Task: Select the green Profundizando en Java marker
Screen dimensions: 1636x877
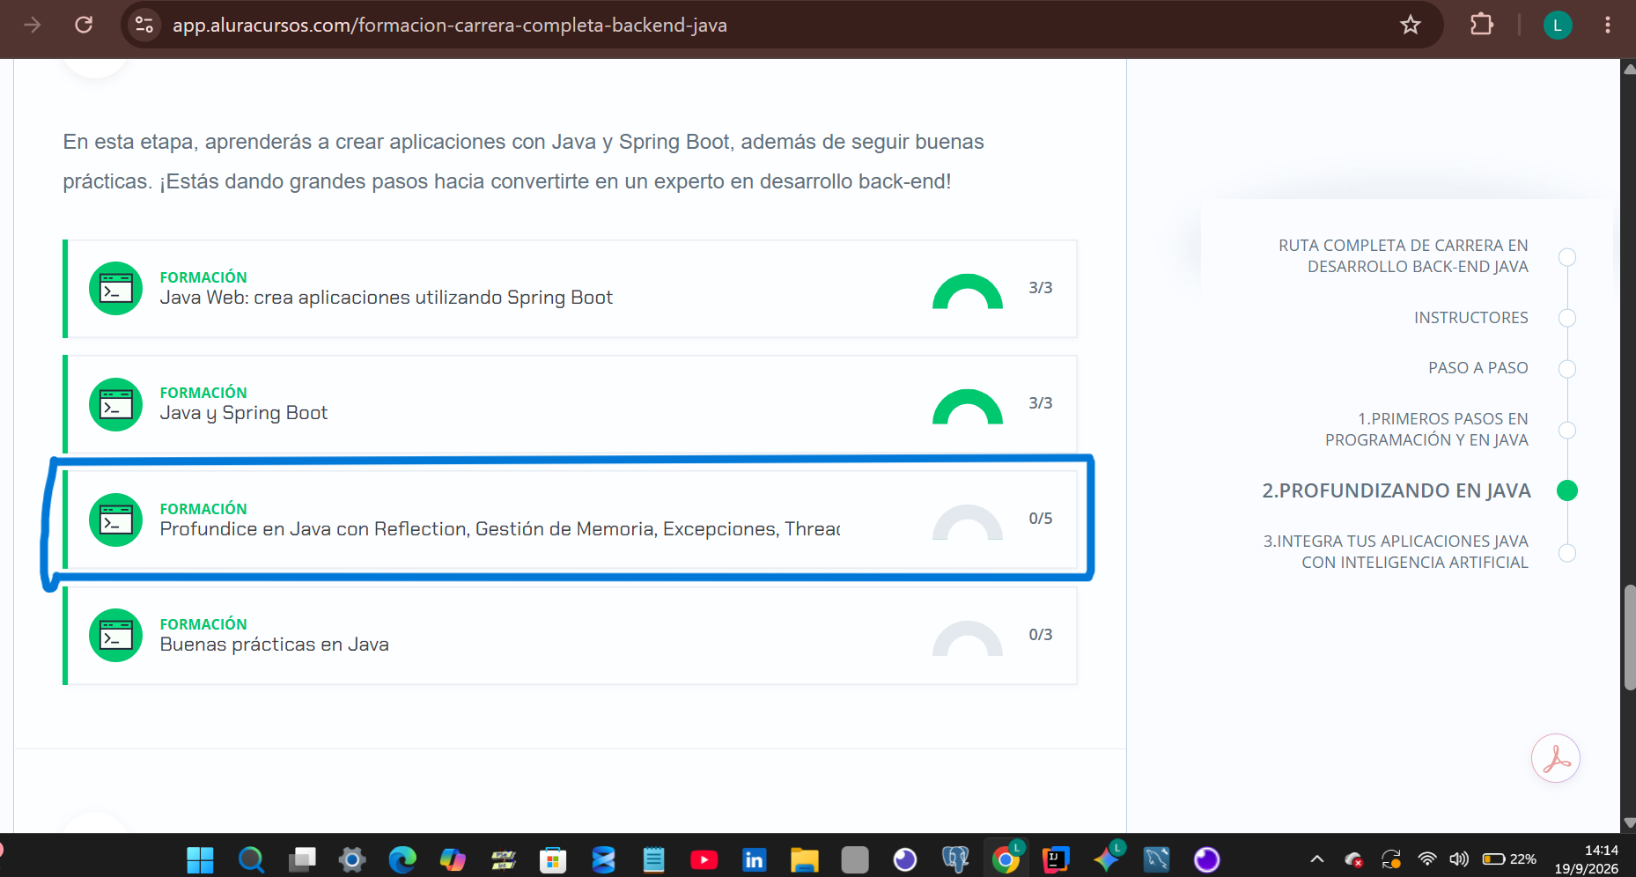Action: coord(1567,490)
